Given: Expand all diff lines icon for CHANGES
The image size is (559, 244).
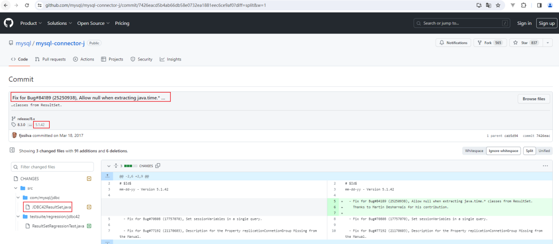Looking at the screenshot, I should point(116,165).
